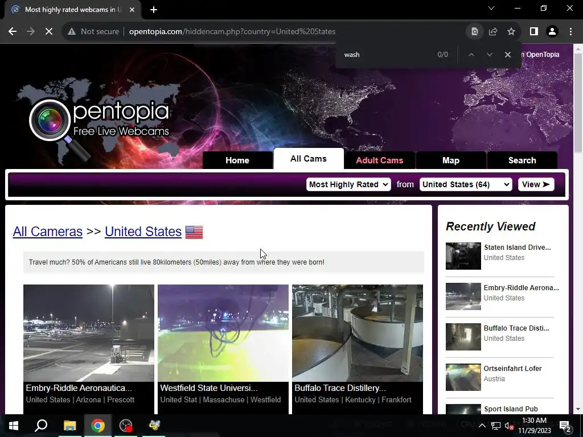Open the Search tab
The height and width of the screenshot is (437, 583).
[522, 160]
